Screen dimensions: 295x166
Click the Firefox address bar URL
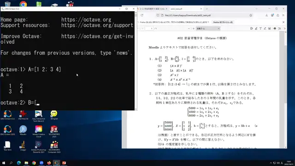tap(188, 15)
